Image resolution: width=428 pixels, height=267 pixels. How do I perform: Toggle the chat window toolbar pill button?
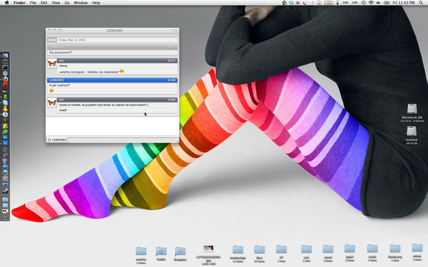tap(175, 31)
